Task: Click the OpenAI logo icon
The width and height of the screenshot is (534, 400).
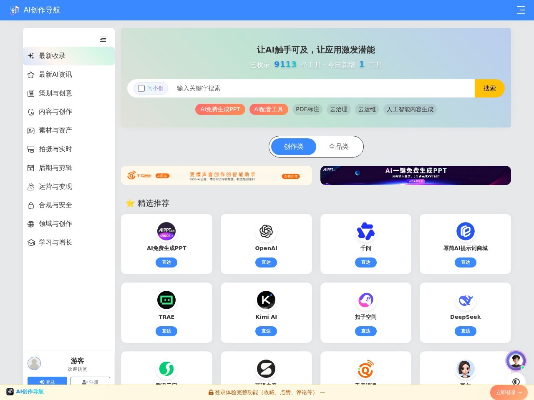Action: 266,231
